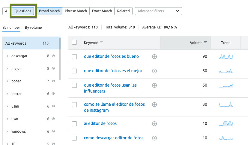Viewport: 248px width, 145px height.
Task: Check box for 'que editor de fotos es el mejor'
Action: click(x=74, y=71)
